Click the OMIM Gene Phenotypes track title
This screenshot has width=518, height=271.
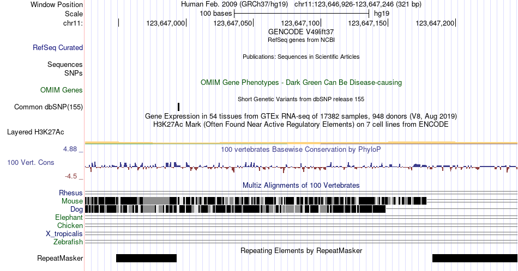pyautogui.click(x=301, y=82)
